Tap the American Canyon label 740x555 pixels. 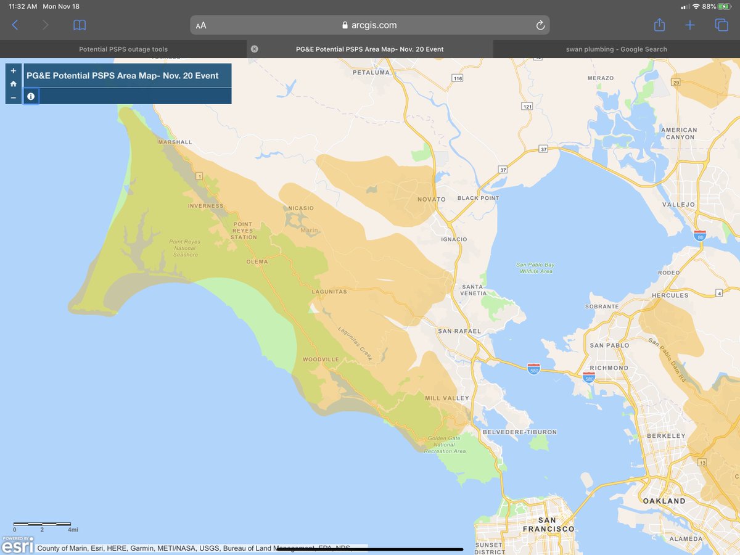679,133
